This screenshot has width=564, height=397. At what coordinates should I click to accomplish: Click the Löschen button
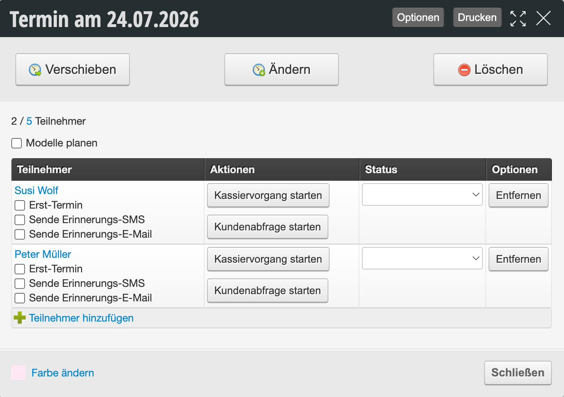(491, 69)
